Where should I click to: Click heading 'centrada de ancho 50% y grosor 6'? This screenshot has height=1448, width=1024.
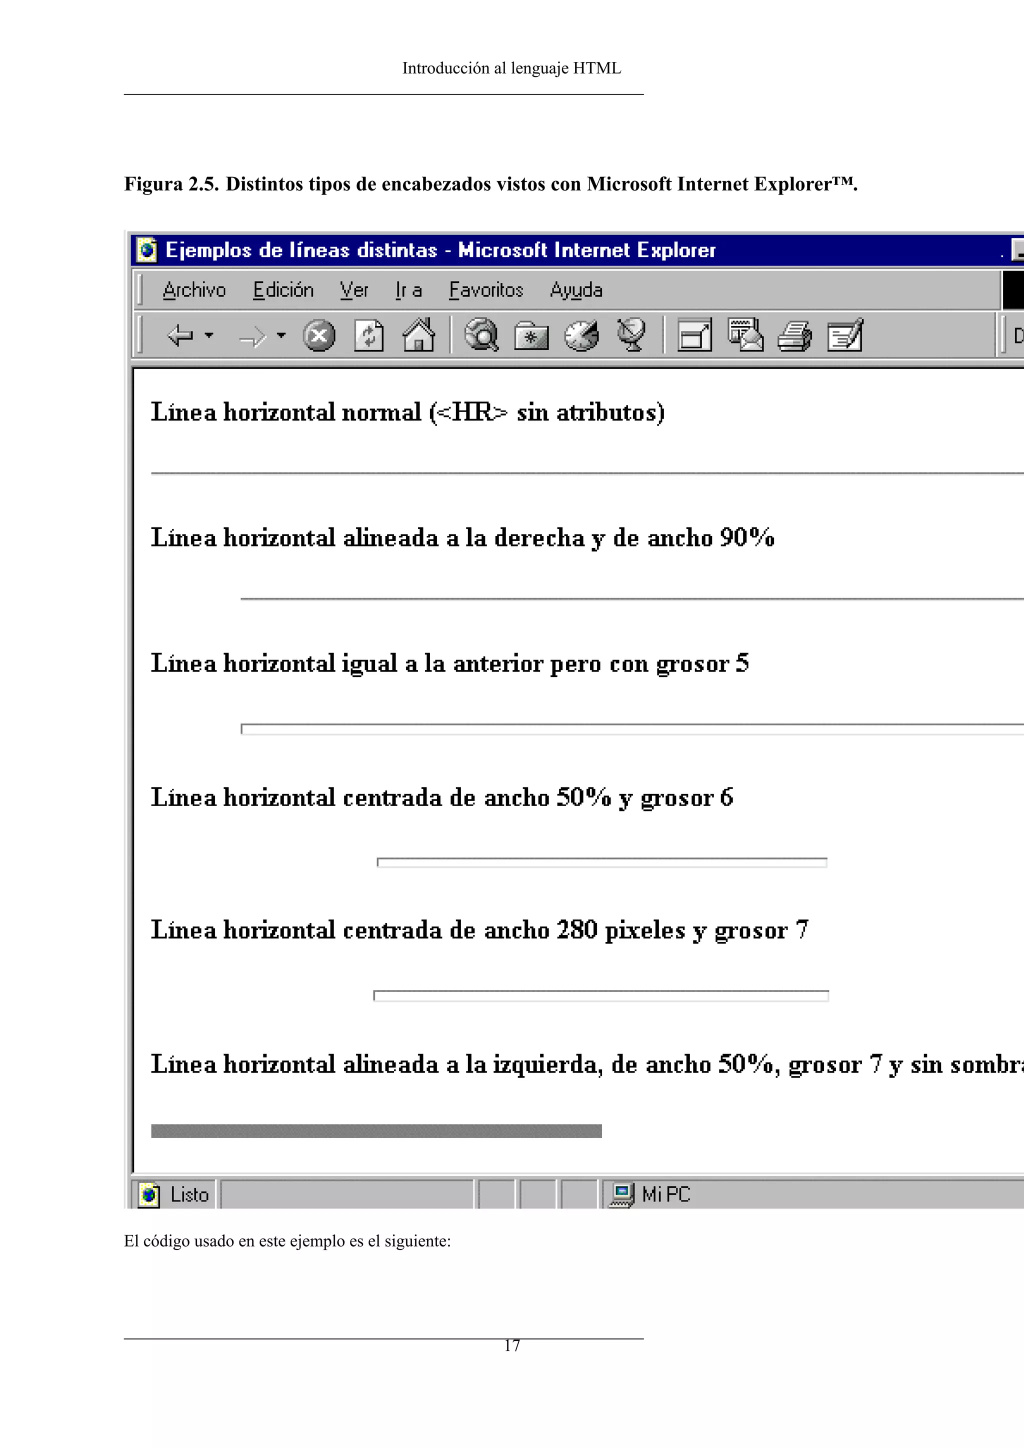point(442,798)
